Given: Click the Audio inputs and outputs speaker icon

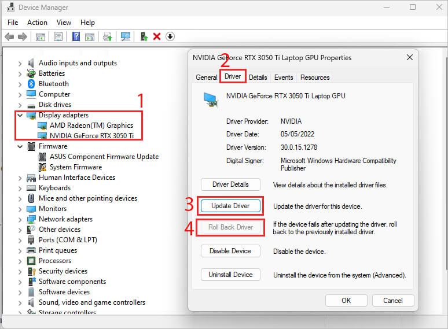Looking at the screenshot, I should 31,63.
